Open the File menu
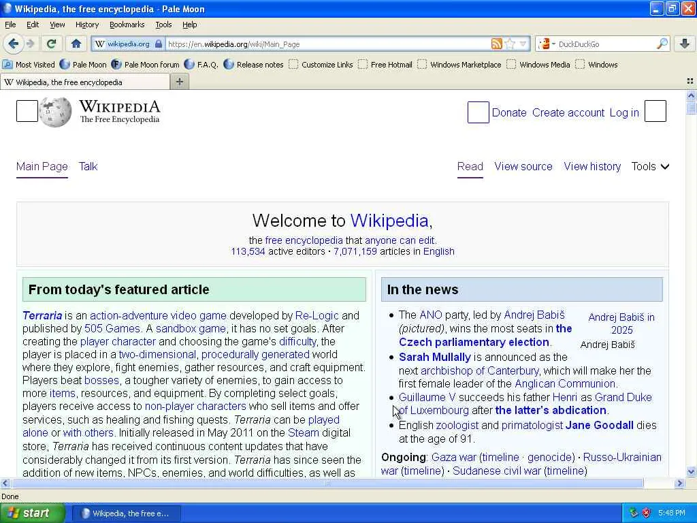This screenshot has height=523, width=697. pos(10,25)
